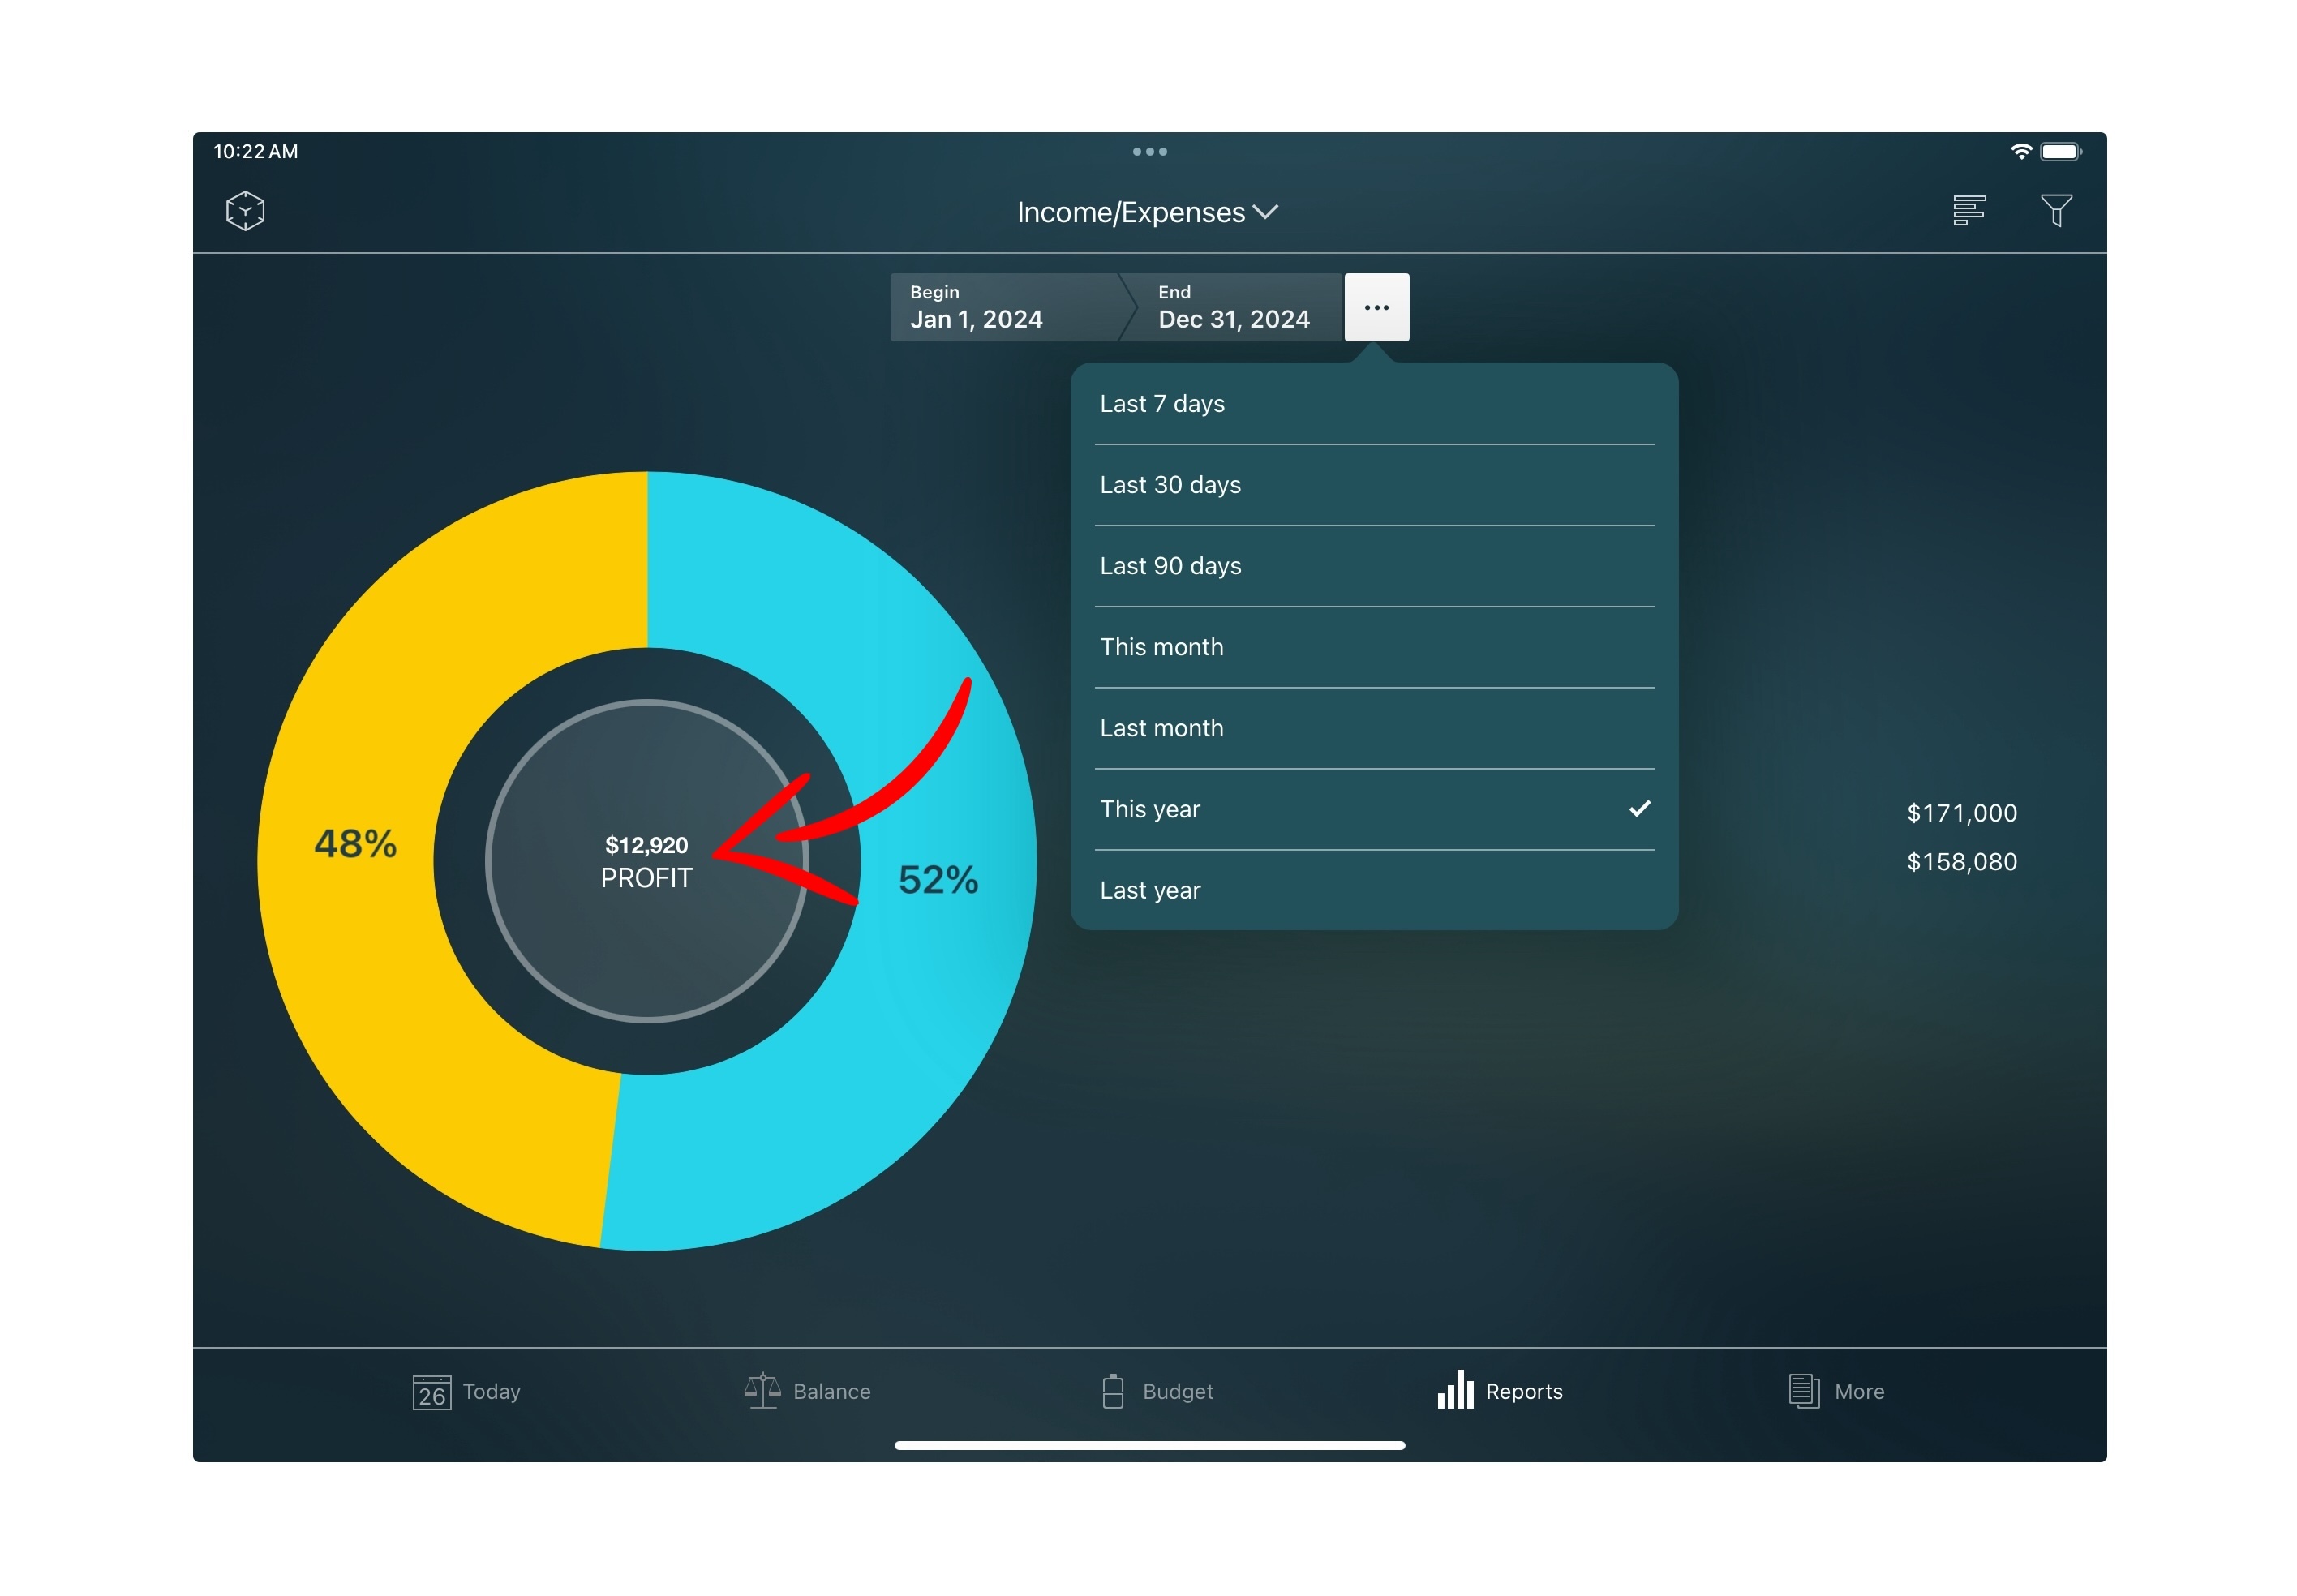Select the This month option
Viewport: 2297px width, 1596px height.
(x=1373, y=647)
